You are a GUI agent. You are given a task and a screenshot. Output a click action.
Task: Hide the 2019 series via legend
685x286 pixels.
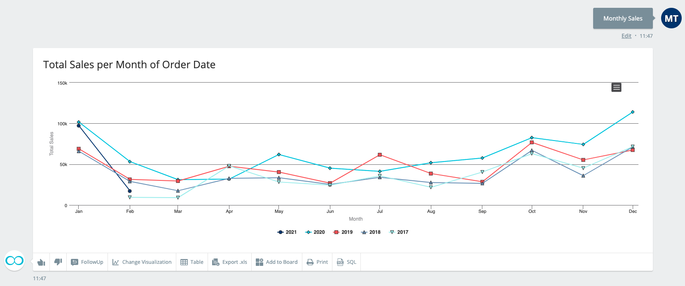click(x=343, y=232)
